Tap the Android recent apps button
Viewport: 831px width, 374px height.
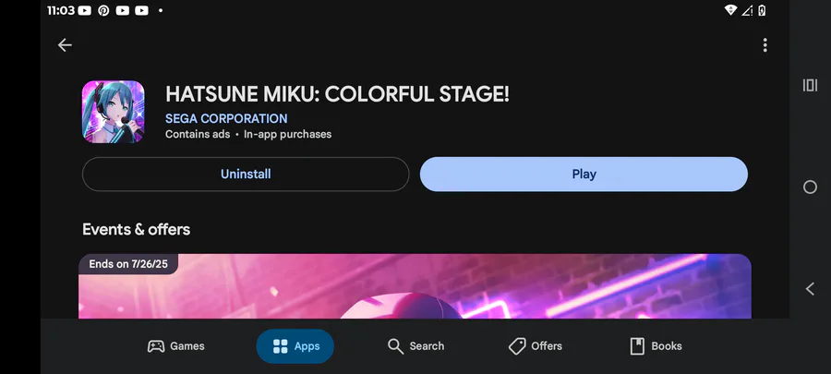pyautogui.click(x=810, y=85)
